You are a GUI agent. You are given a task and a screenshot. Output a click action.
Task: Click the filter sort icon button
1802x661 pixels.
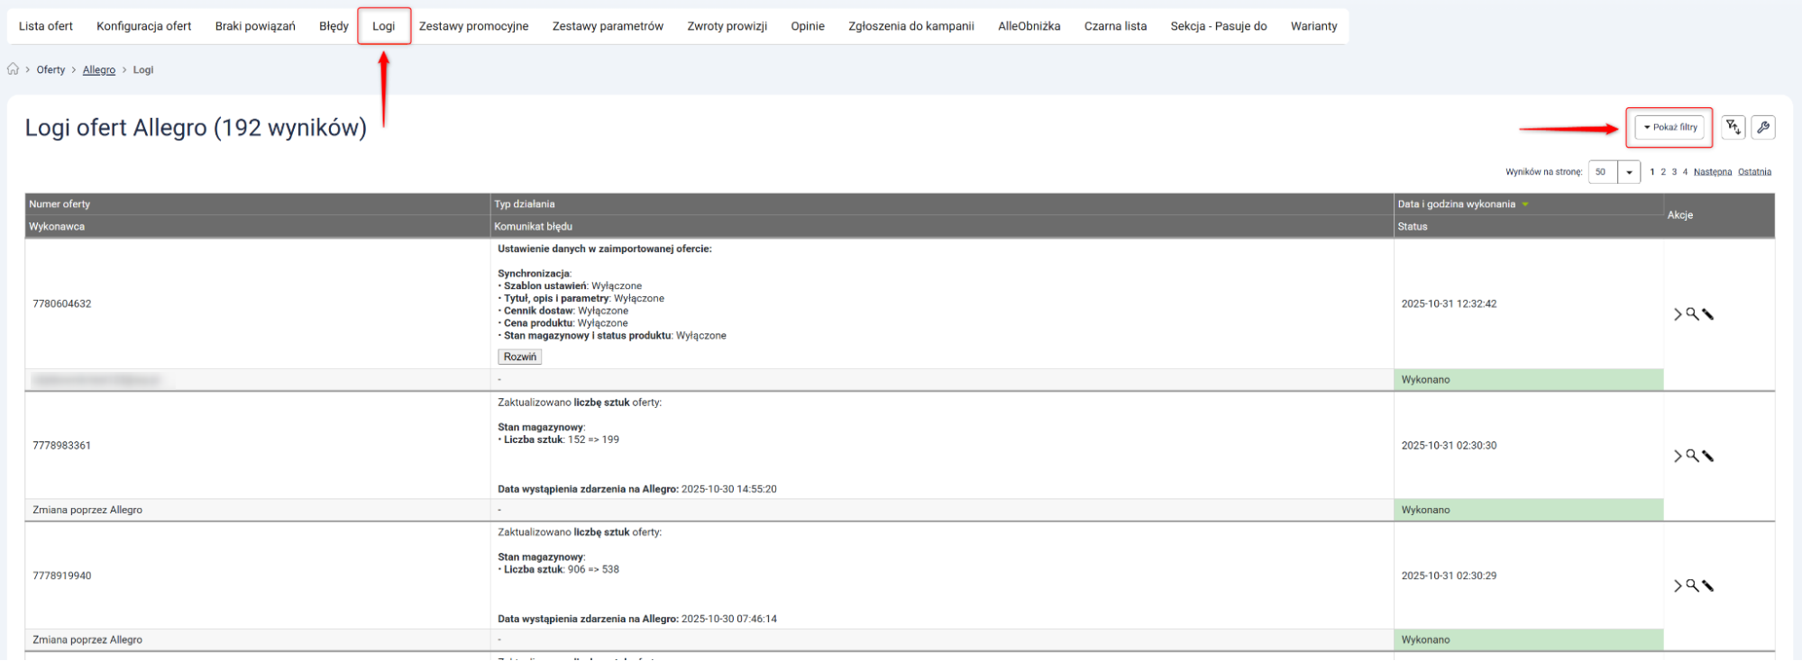click(1733, 128)
